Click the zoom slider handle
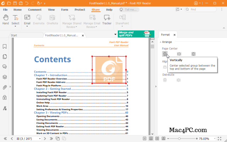The height and width of the screenshot is (142, 227). (x=179, y=139)
